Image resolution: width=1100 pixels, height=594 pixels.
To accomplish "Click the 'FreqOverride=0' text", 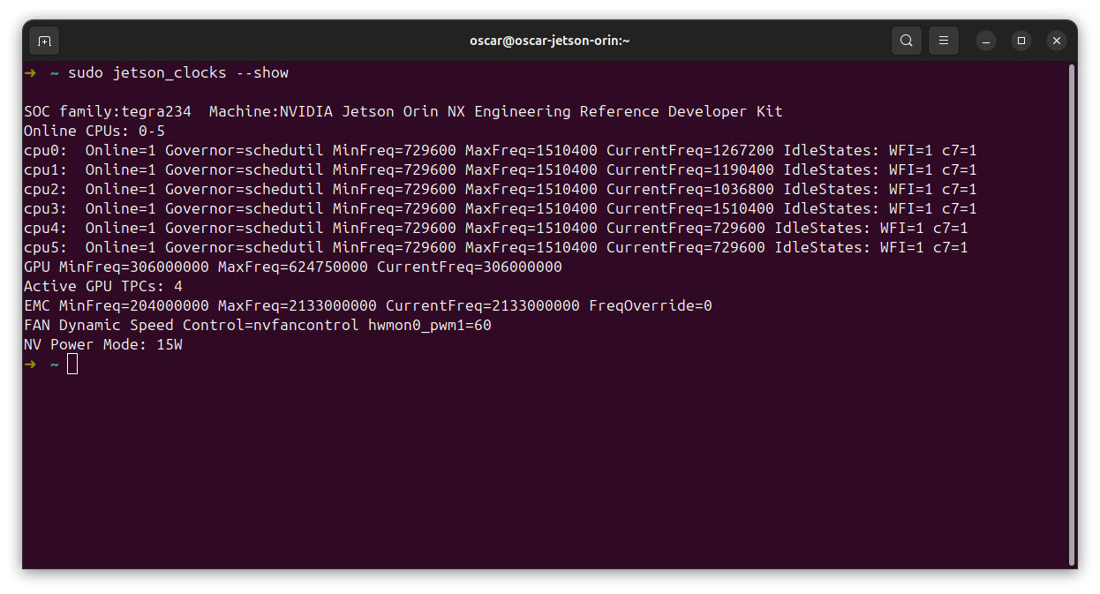I will point(651,305).
